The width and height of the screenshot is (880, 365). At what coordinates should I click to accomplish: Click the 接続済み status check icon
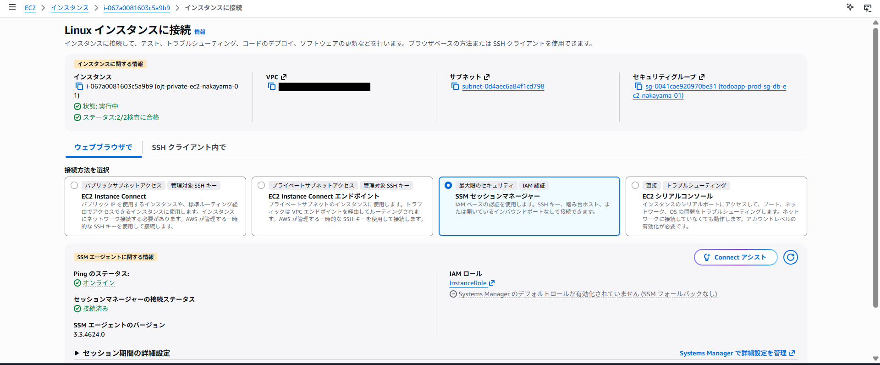tap(77, 309)
